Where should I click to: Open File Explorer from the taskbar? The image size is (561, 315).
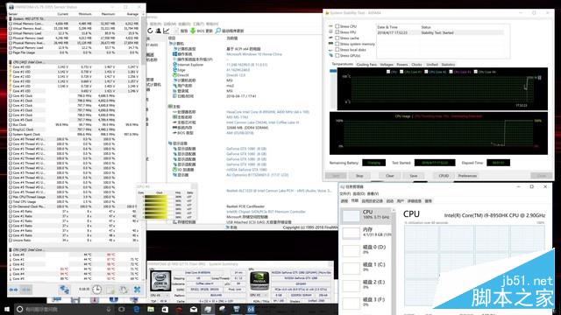[151, 309]
